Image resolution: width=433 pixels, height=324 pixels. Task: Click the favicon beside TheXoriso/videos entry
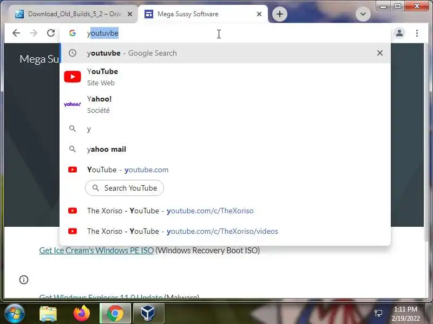(73, 231)
